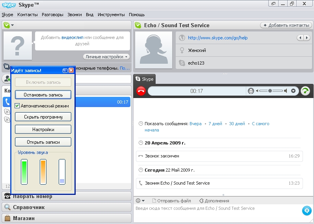This screenshot has height=224, width=314.
Task: Open recorder Настройки button
Action: [x=43, y=130]
